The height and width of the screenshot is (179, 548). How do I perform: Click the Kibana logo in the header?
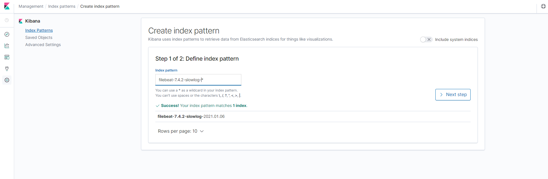[x=7, y=6]
